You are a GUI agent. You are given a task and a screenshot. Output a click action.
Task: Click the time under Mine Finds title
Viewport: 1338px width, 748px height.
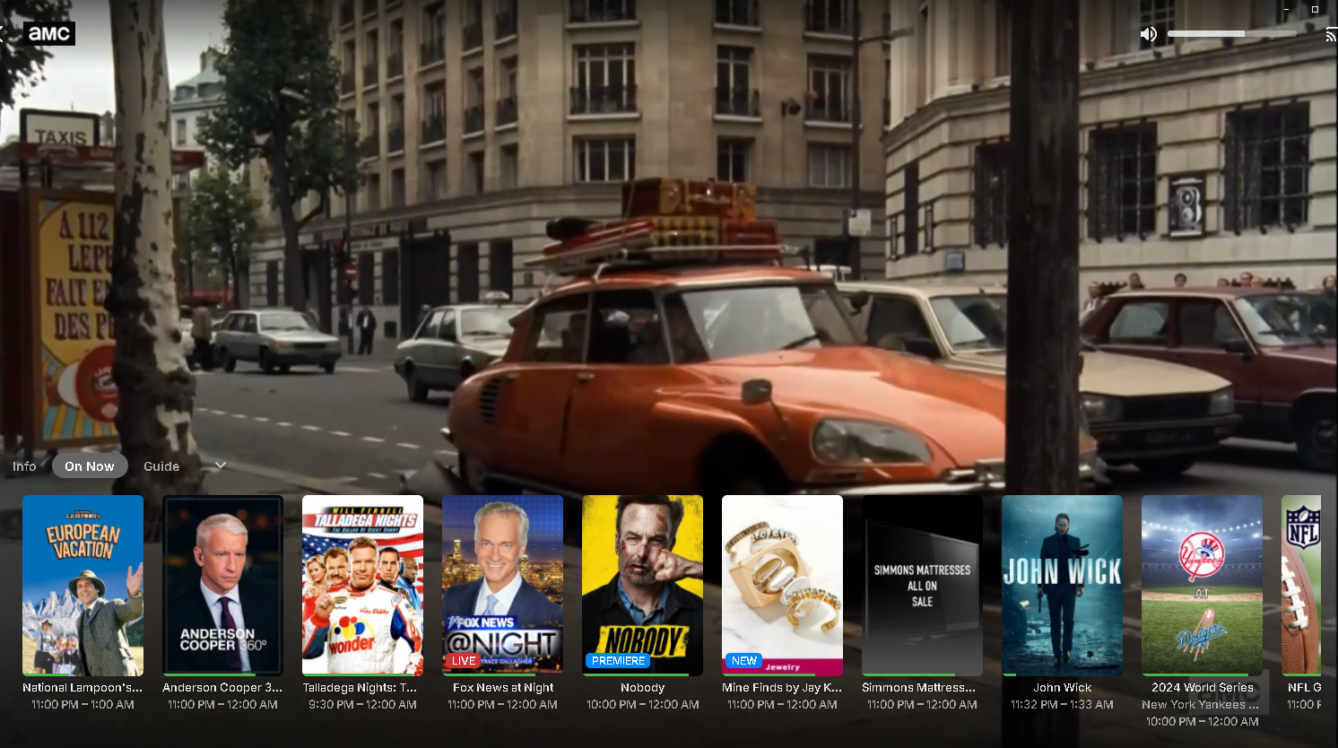[x=782, y=705]
